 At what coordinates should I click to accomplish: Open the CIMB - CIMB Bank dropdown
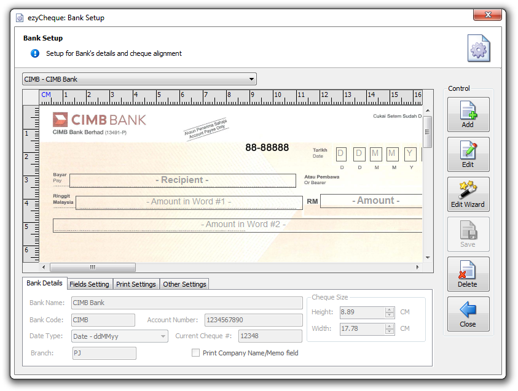pyautogui.click(x=139, y=79)
